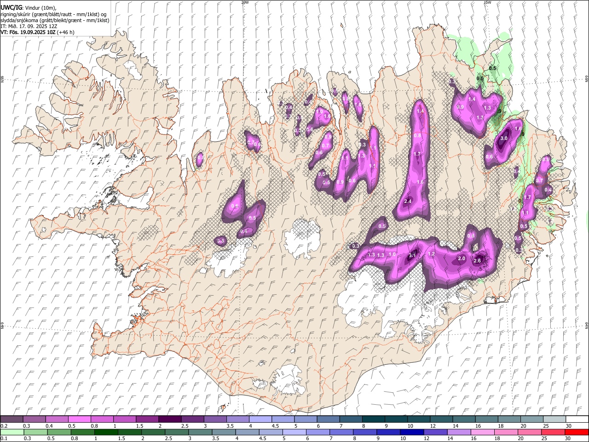Pick the darkest green 1 swatch in lower scale

[106, 432]
